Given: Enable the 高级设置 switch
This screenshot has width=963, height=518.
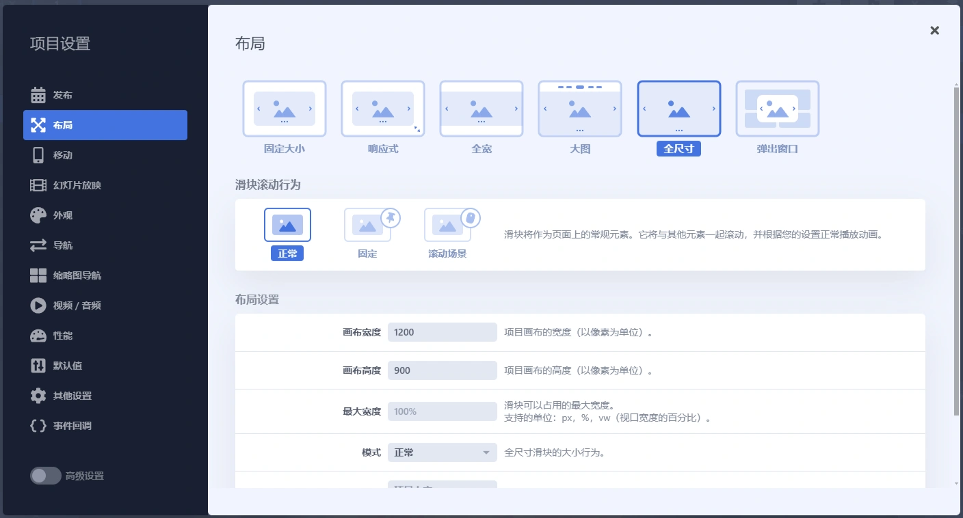Looking at the screenshot, I should (x=46, y=476).
